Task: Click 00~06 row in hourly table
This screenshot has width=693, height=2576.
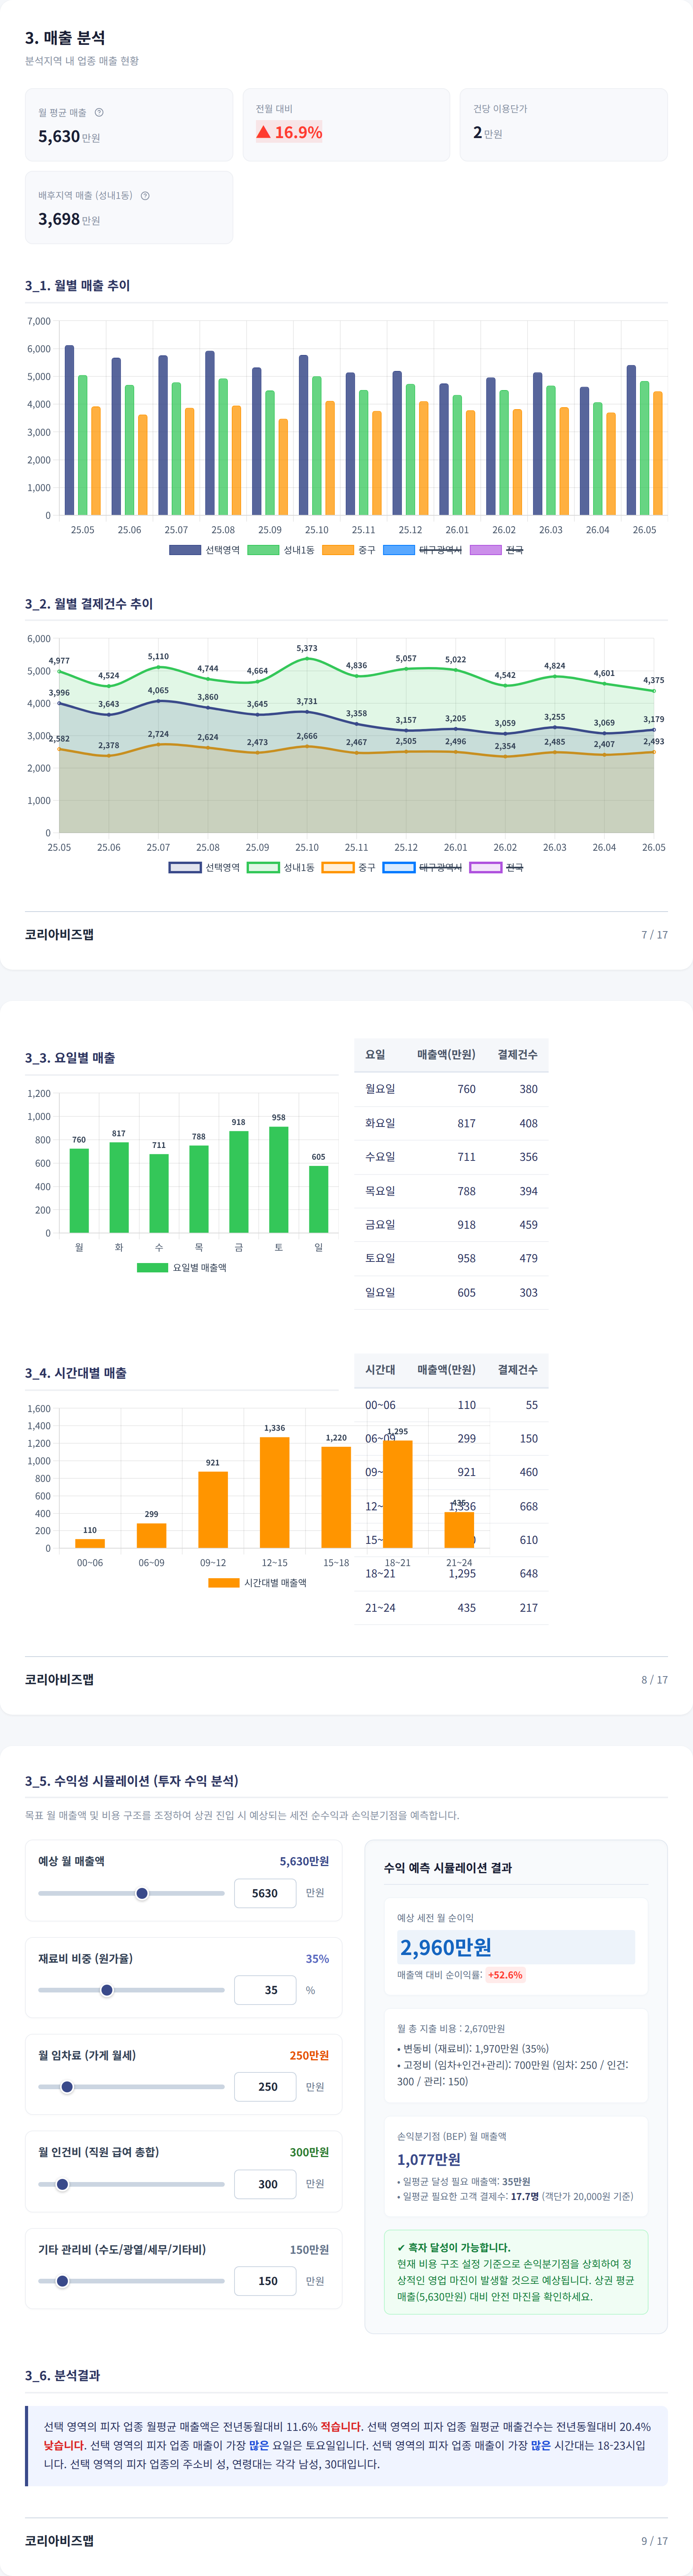Action: [x=451, y=1405]
